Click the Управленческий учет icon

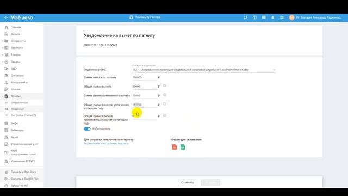point(6,144)
